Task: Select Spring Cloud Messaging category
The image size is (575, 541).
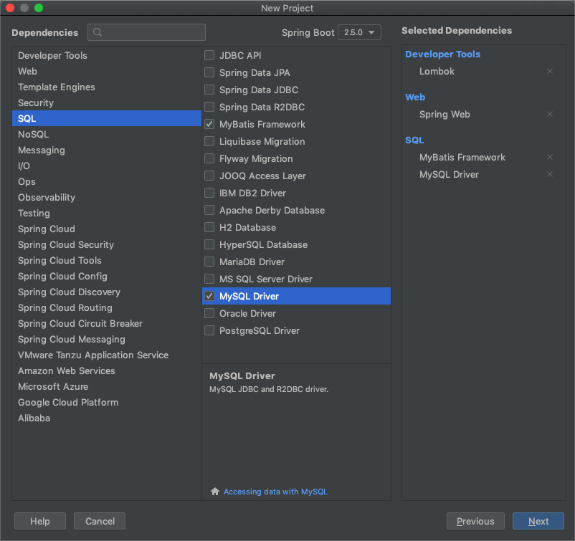Action: [x=107, y=339]
